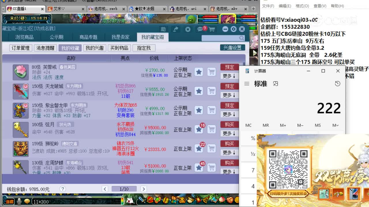Open Notepad 文件(F) menu

[x=268, y=6]
